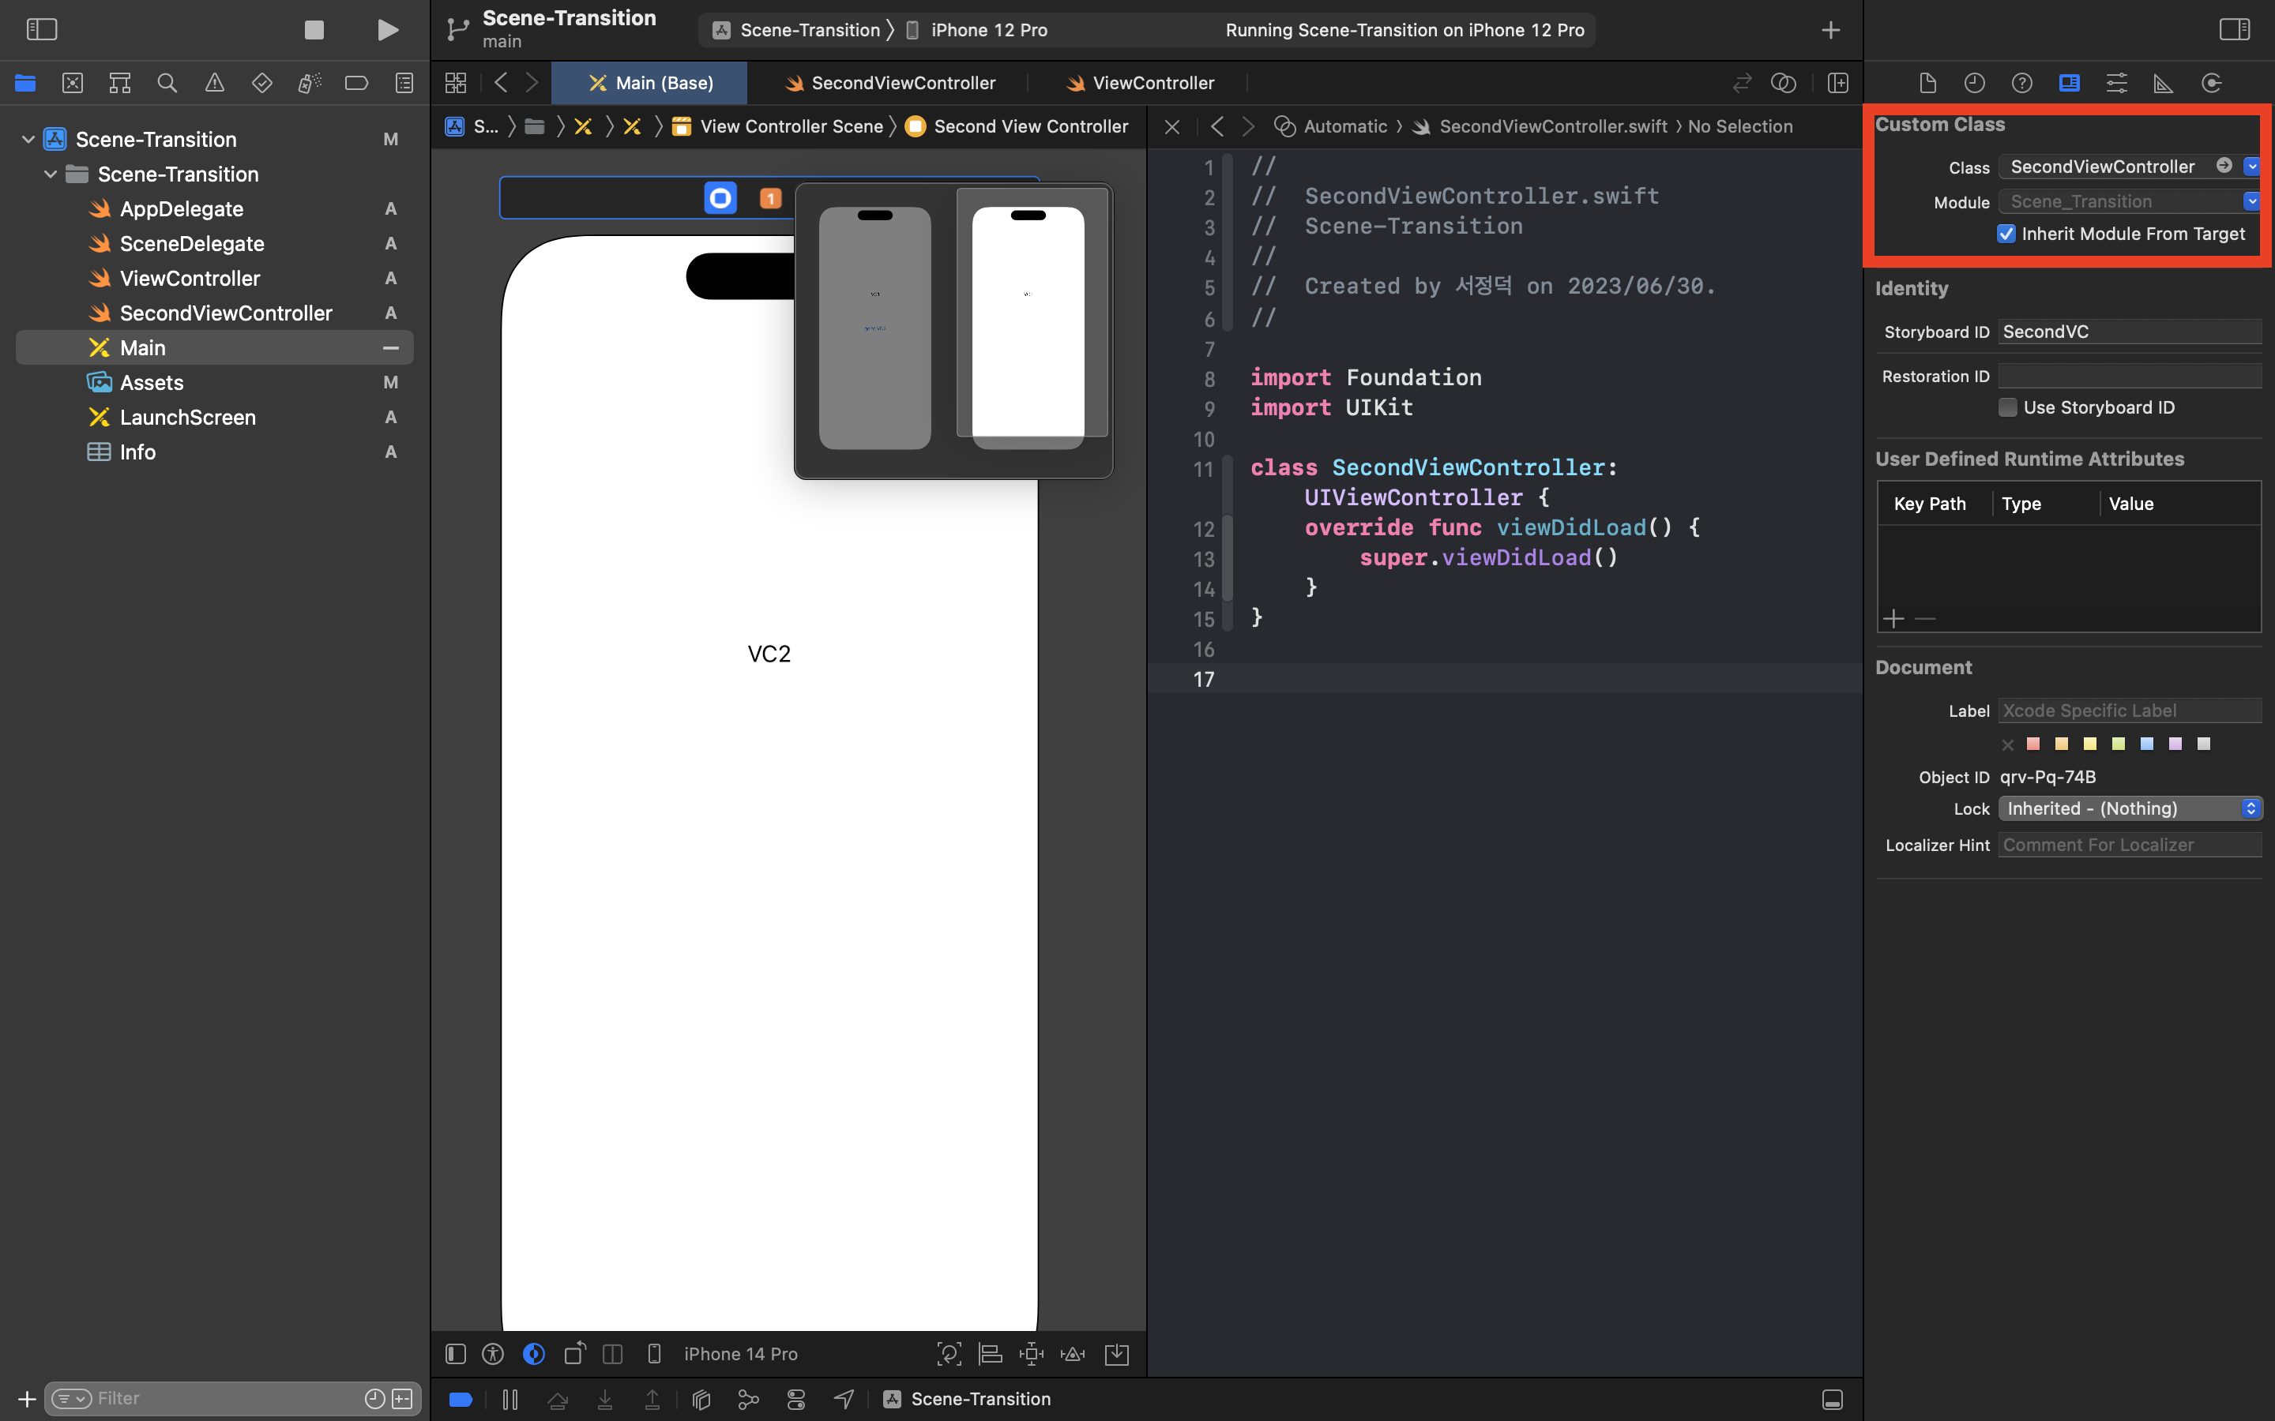Image resolution: width=2275 pixels, height=1421 pixels.
Task: Click the Add Editor on Right icon
Action: (1838, 83)
